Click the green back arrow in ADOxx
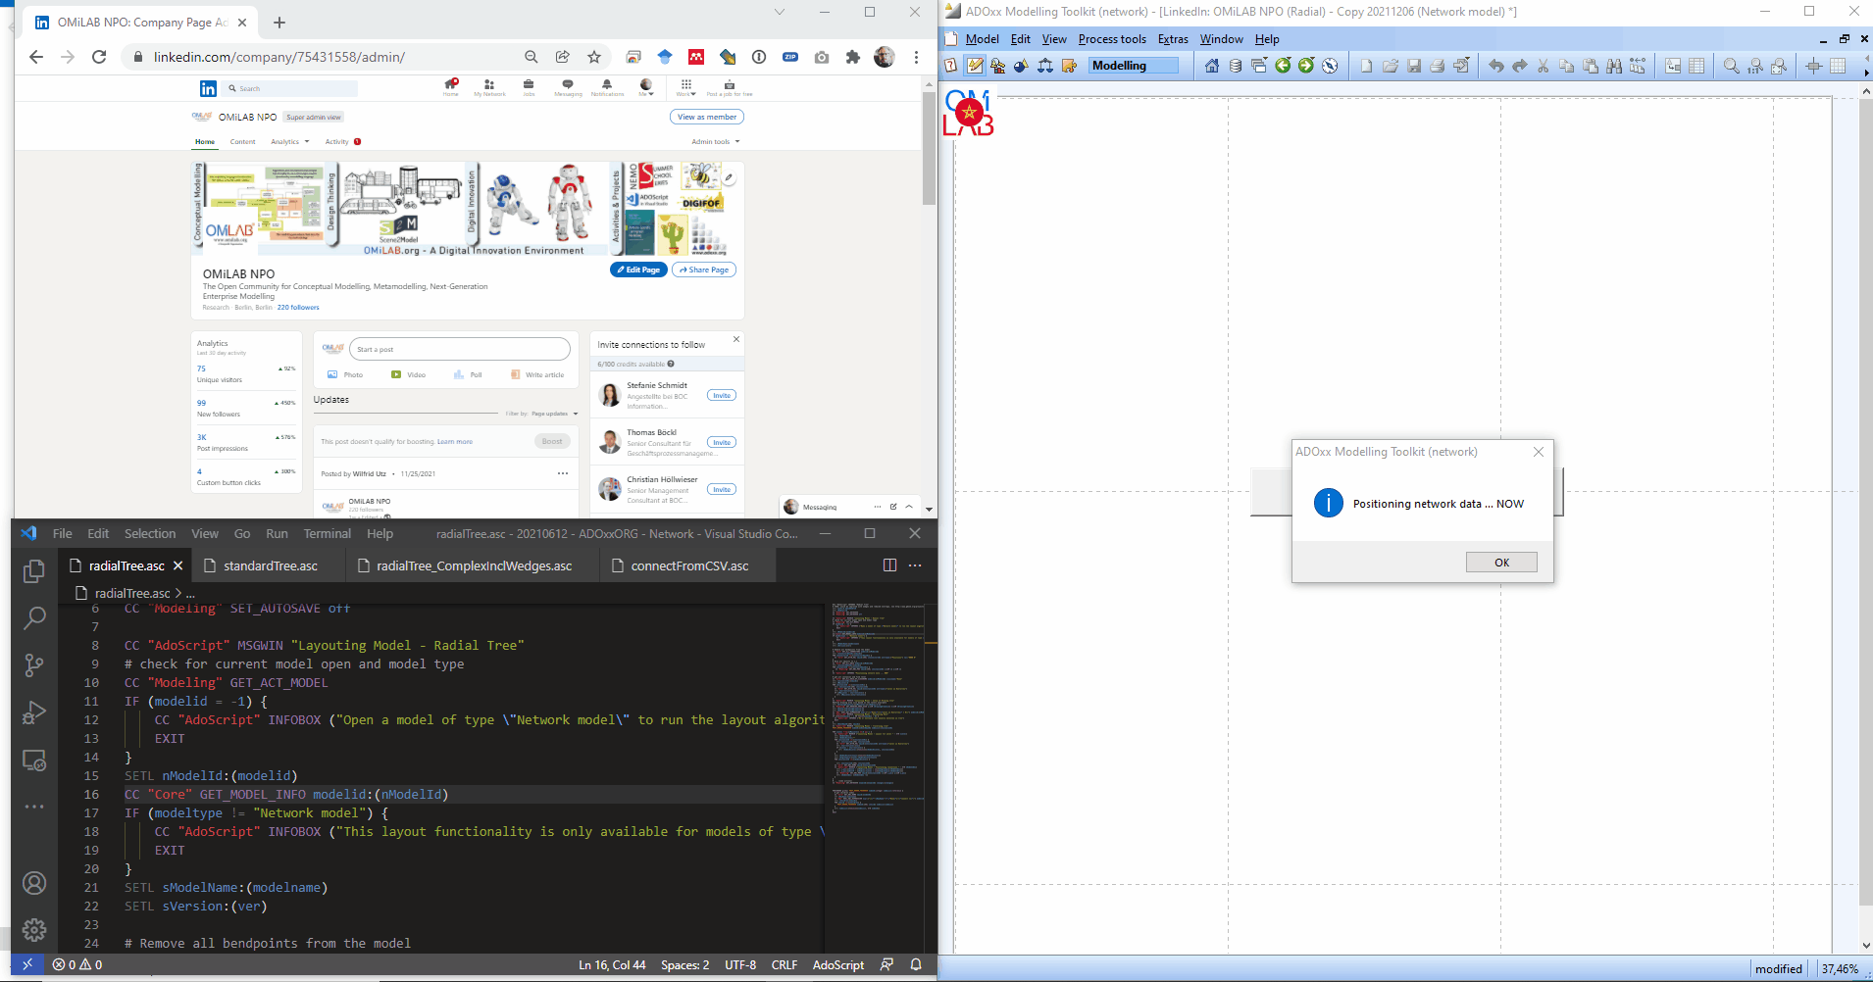 1283,66
